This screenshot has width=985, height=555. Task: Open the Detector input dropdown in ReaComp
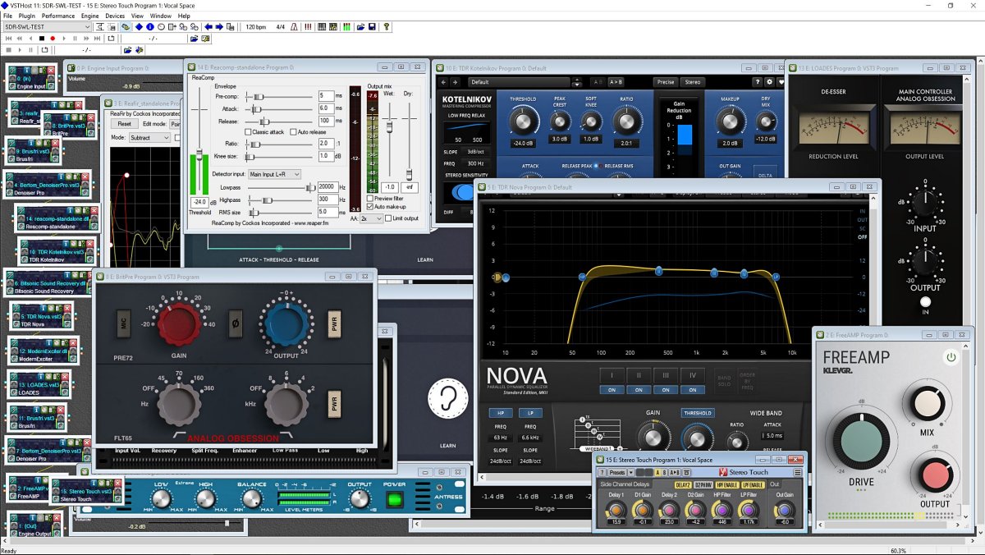tap(274, 174)
